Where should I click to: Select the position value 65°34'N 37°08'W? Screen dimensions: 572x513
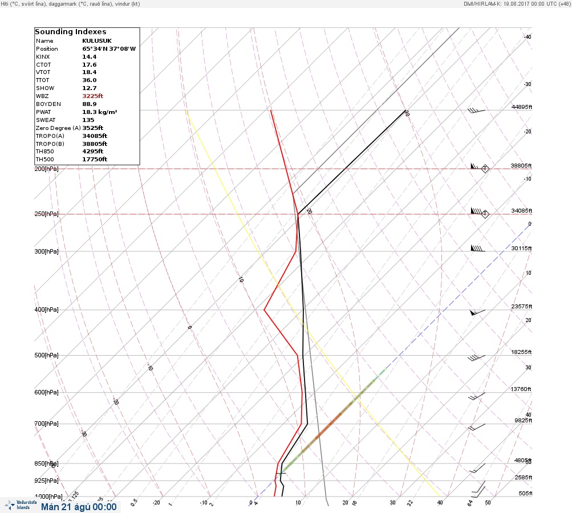[109, 49]
